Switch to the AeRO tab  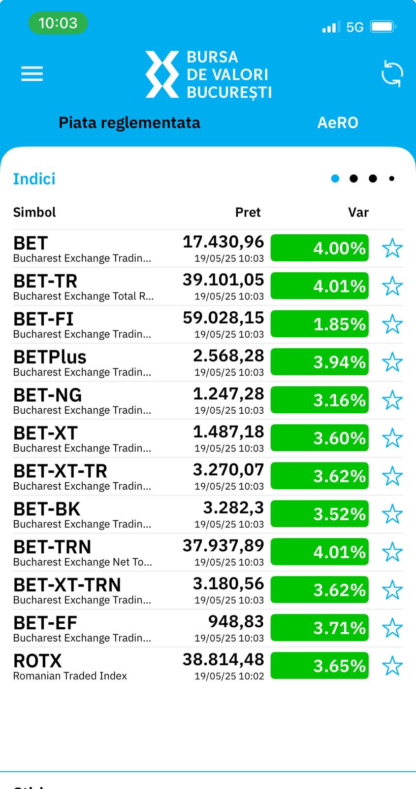(338, 123)
